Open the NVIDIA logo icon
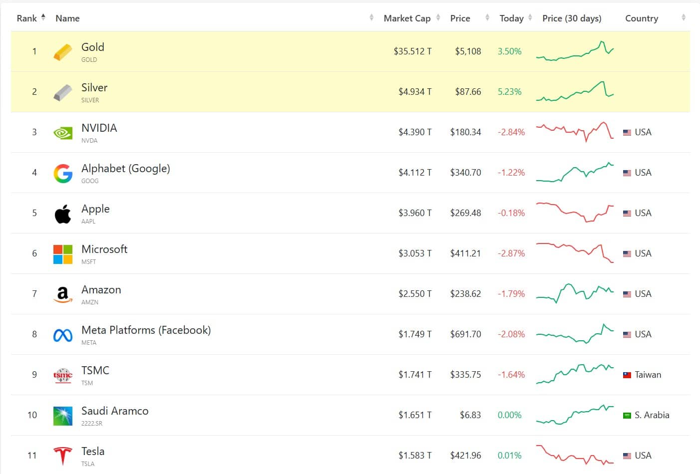This screenshot has height=474, width=700. tap(63, 133)
